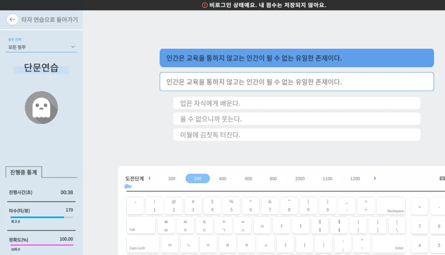Screen dimensions: 445x255
Task: Click the magenta accuracy progress bar
Action: point(42,245)
